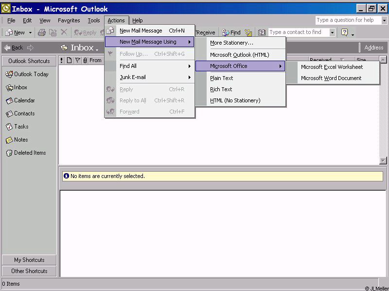The image size is (389, 291).
Task: Expand the Junk E-mail submenu
Action: click(x=150, y=77)
